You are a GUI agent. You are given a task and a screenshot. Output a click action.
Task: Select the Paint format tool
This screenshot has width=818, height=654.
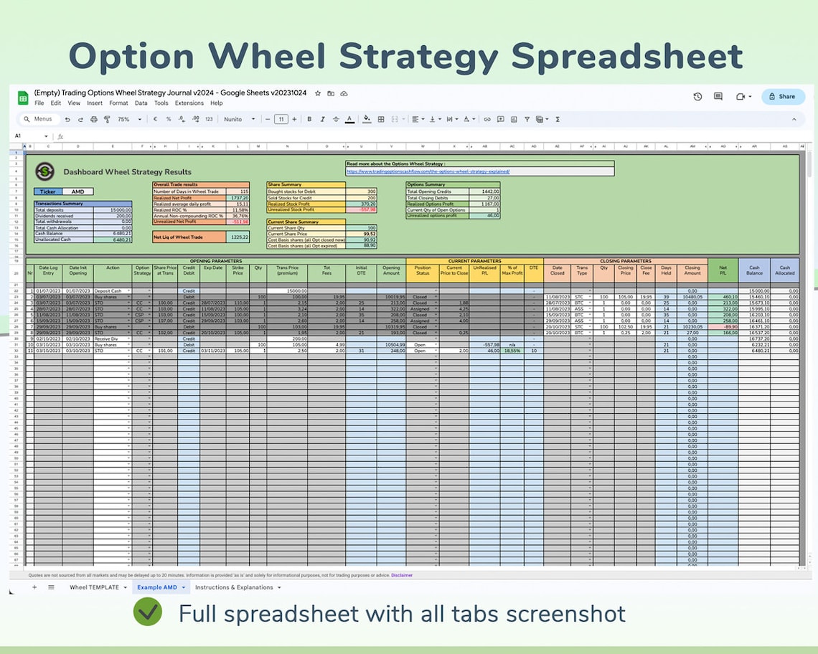[105, 120]
